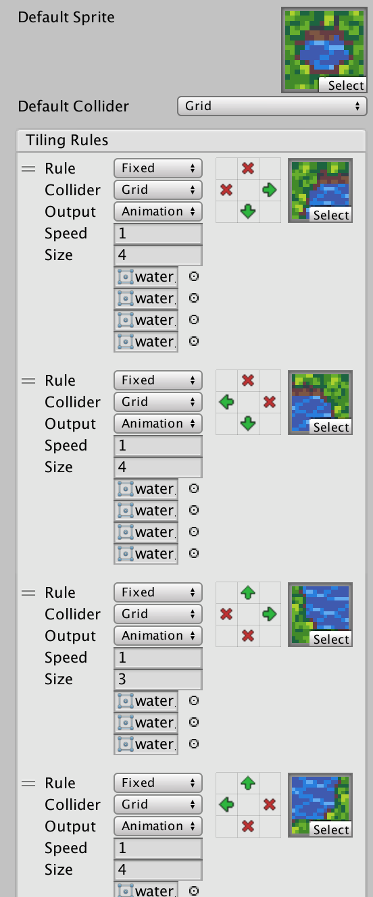Open the Default Collider dropdown
373x897 pixels.
(x=272, y=106)
